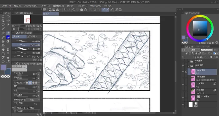Select the Rotate view tool
Image resolution: width=219 pixels, height=116 pixels.
click(x=8, y=17)
